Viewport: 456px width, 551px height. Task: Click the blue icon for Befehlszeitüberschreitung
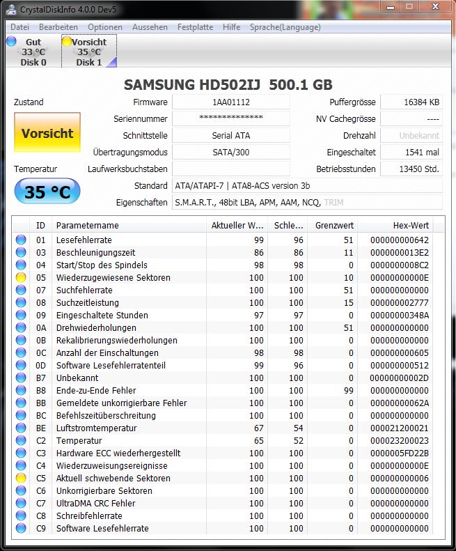click(21, 415)
